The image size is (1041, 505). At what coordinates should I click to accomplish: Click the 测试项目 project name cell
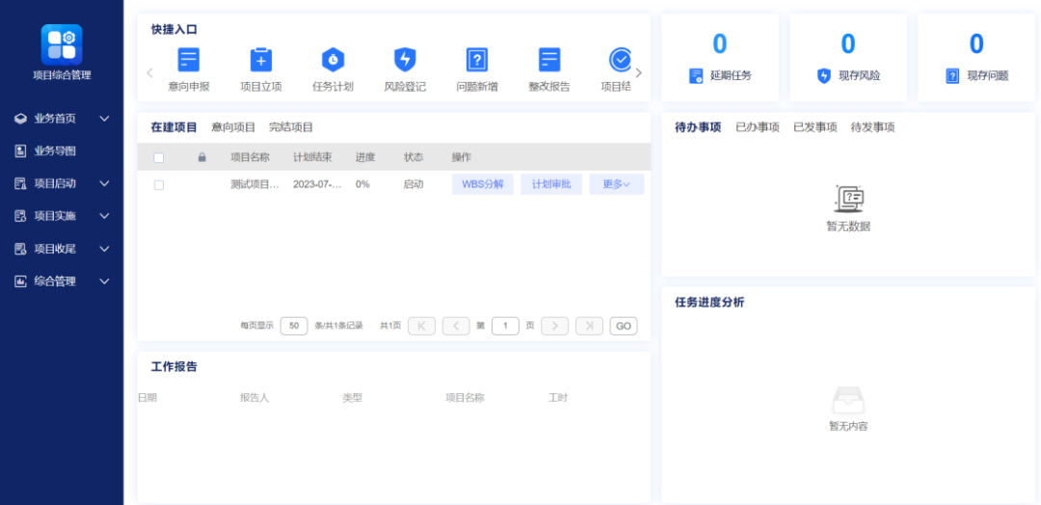254,184
